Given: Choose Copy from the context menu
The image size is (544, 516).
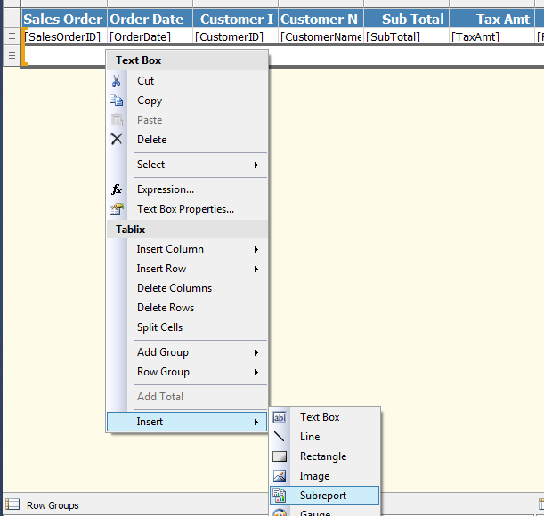Looking at the screenshot, I should 187,101.
